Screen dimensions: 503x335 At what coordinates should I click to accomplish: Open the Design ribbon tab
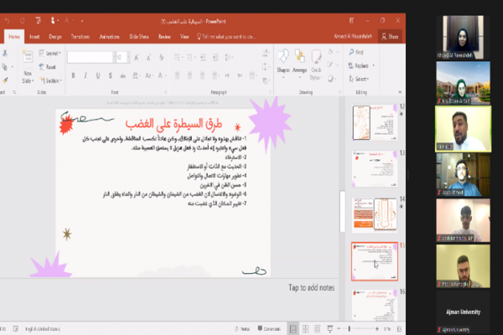click(55, 37)
